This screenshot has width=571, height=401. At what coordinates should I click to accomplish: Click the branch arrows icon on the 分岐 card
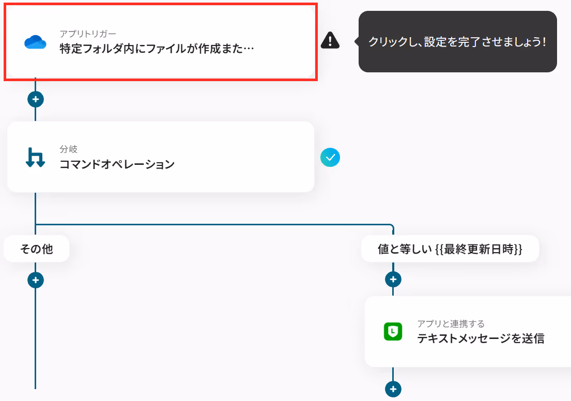(x=35, y=157)
